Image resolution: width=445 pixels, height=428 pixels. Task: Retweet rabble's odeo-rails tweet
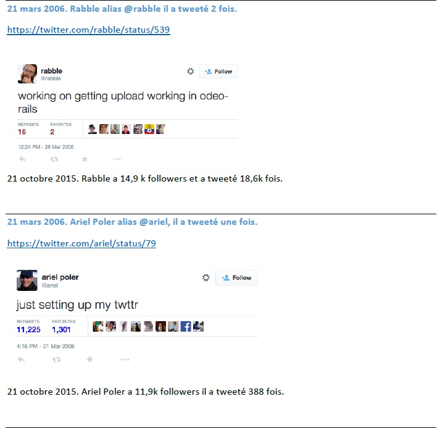pos(54,159)
